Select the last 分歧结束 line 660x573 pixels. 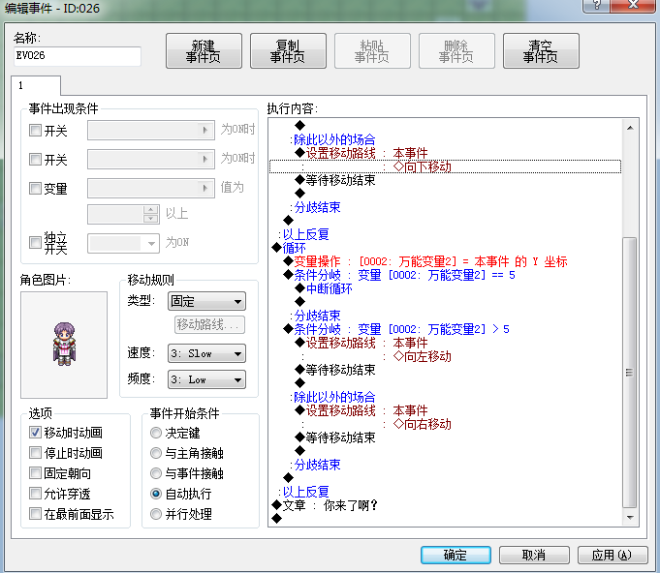tap(445, 465)
